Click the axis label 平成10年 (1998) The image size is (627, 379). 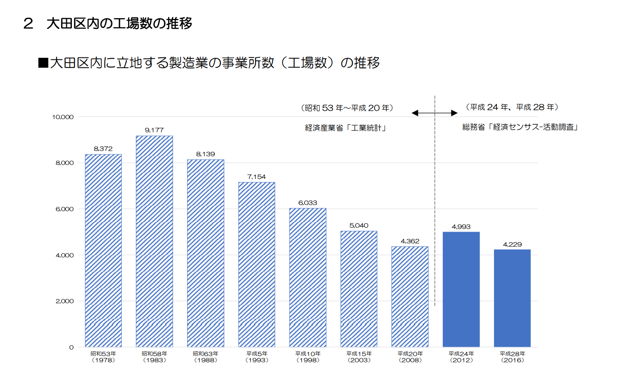pyautogui.click(x=308, y=357)
